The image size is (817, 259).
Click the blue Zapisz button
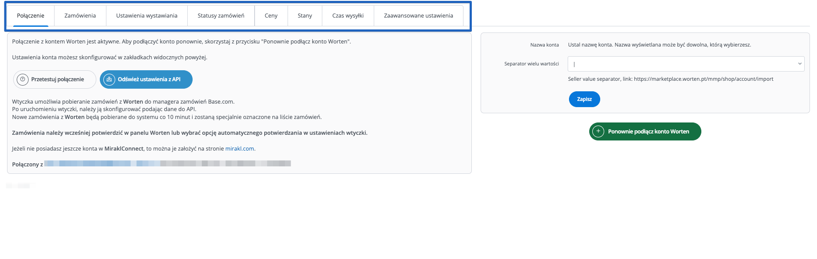click(x=584, y=99)
